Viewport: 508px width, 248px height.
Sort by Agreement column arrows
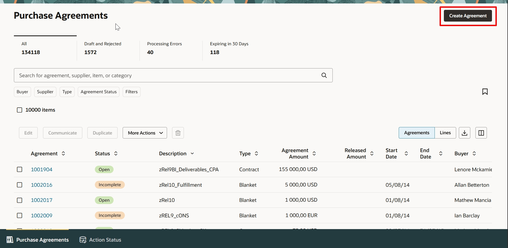(63, 153)
